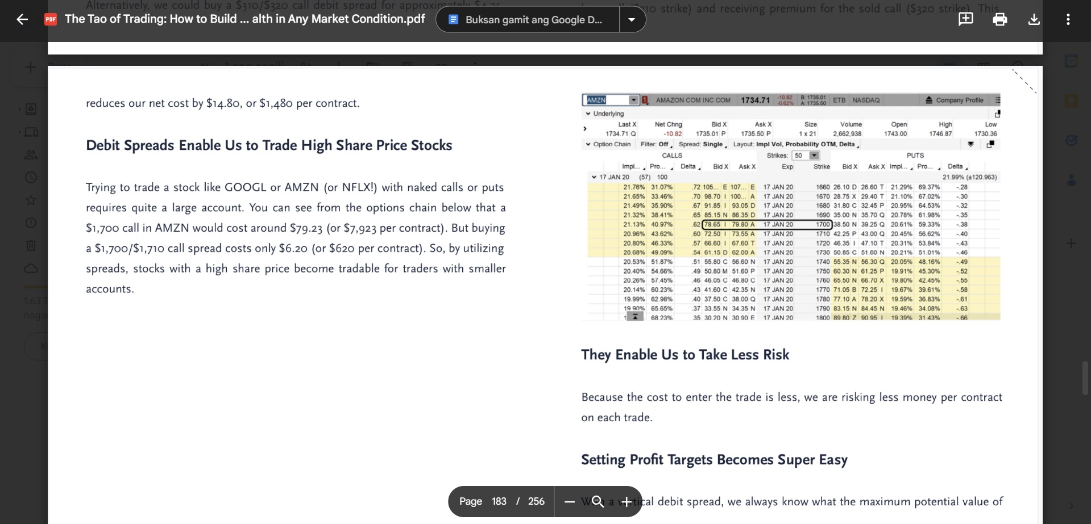Open Starred icon in the Drive sidebar
Screen dimensions: 1091x524
[31, 200]
